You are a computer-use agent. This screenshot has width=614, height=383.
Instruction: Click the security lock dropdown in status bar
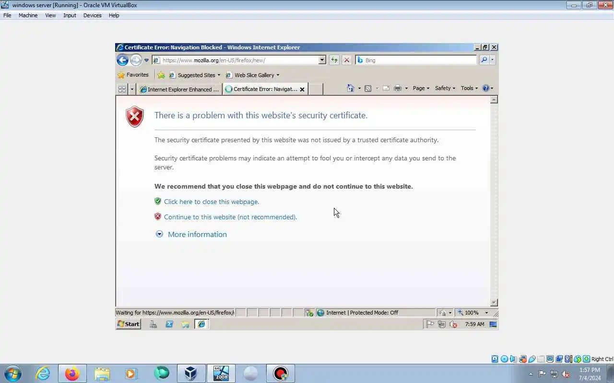click(x=446, y=313)
